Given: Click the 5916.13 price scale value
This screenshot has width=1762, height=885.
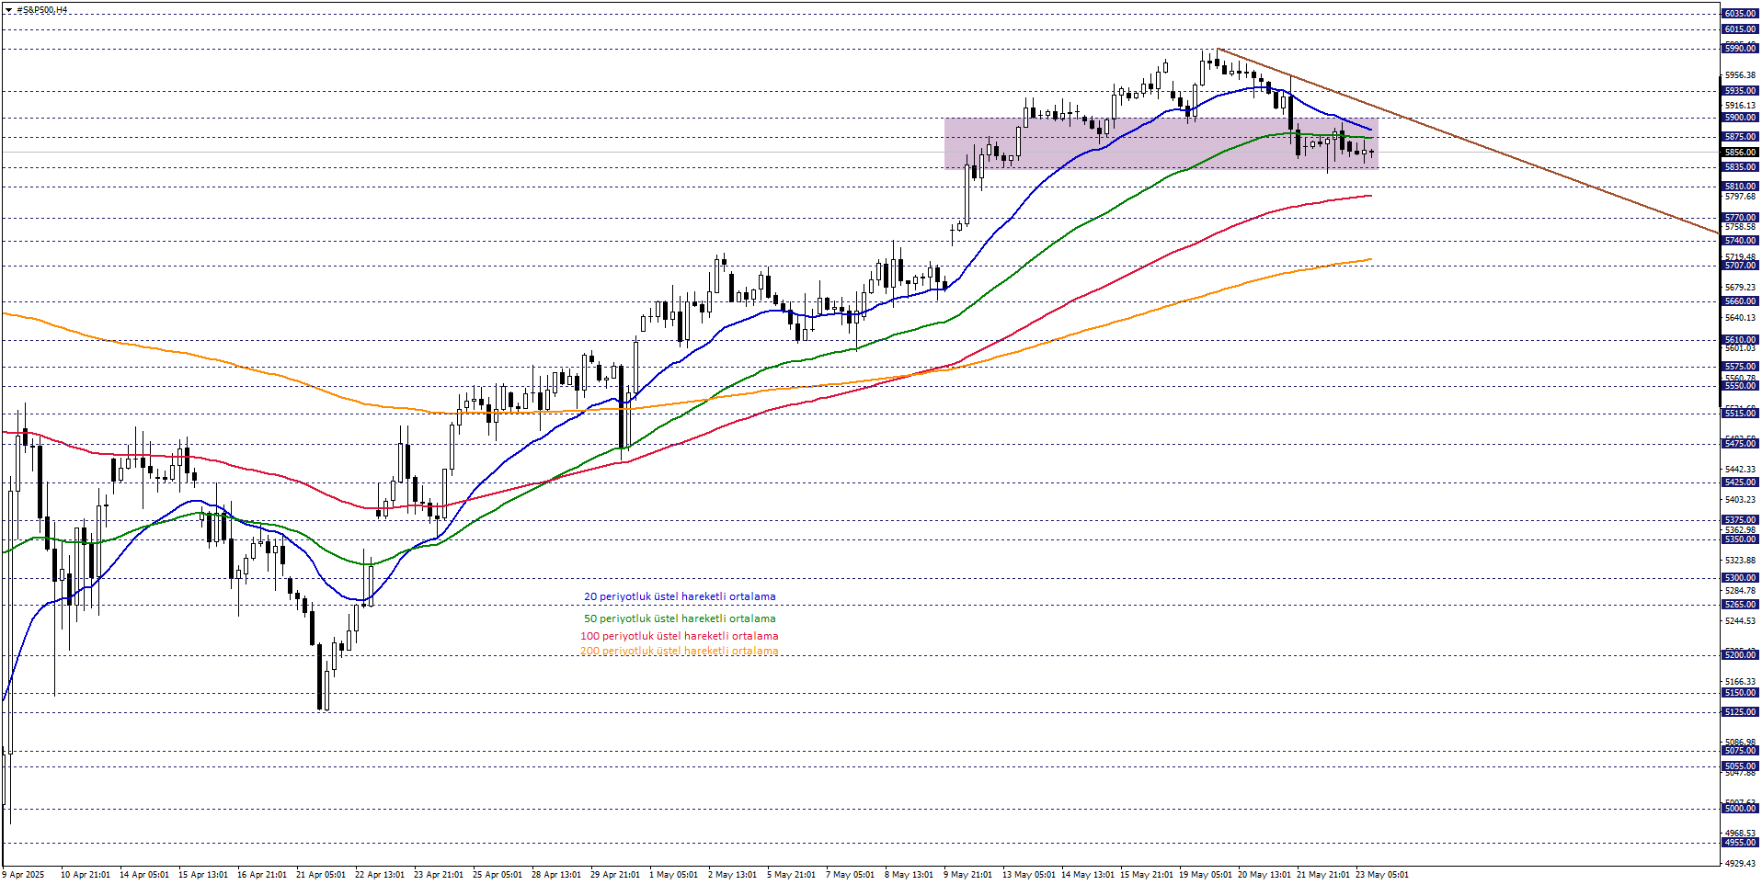Looking at the screenshot, I should coord(1740,106).
